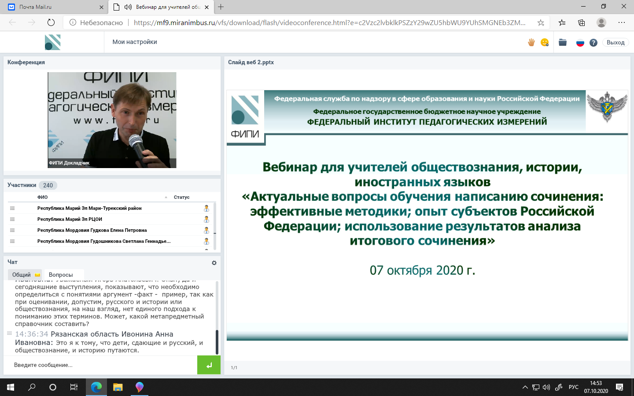This screenshot has width=634, height=396.
Task: Switch to the Вопросы chat tab
Action: (61, 275)
